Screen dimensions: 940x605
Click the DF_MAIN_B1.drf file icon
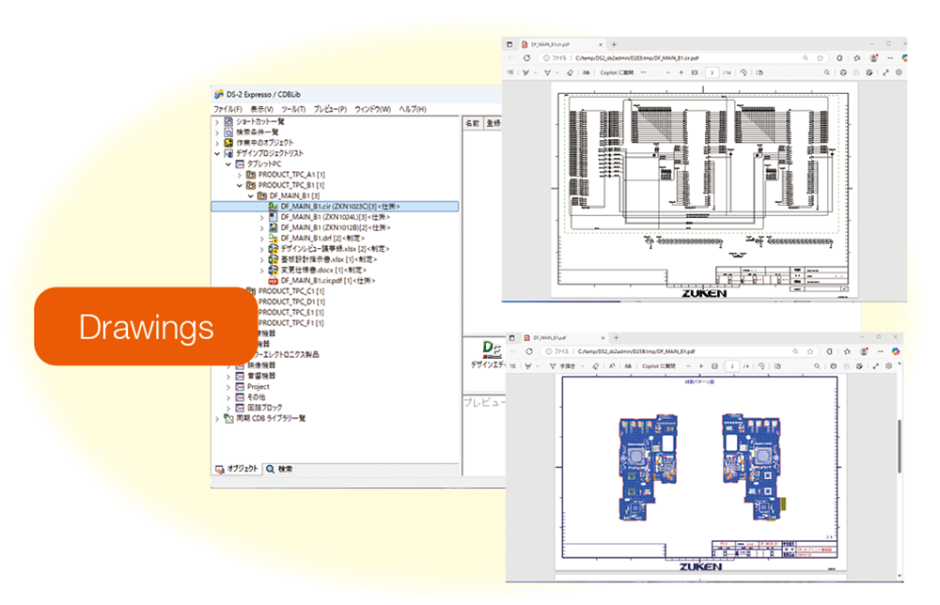click(x=273, y=238)
